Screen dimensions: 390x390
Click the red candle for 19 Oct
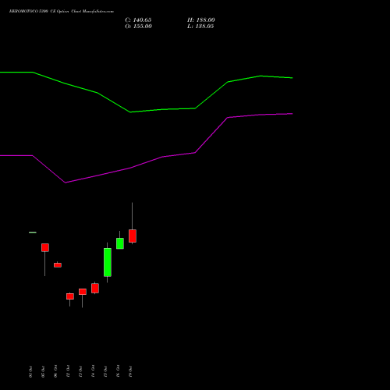tap(133, 236)
